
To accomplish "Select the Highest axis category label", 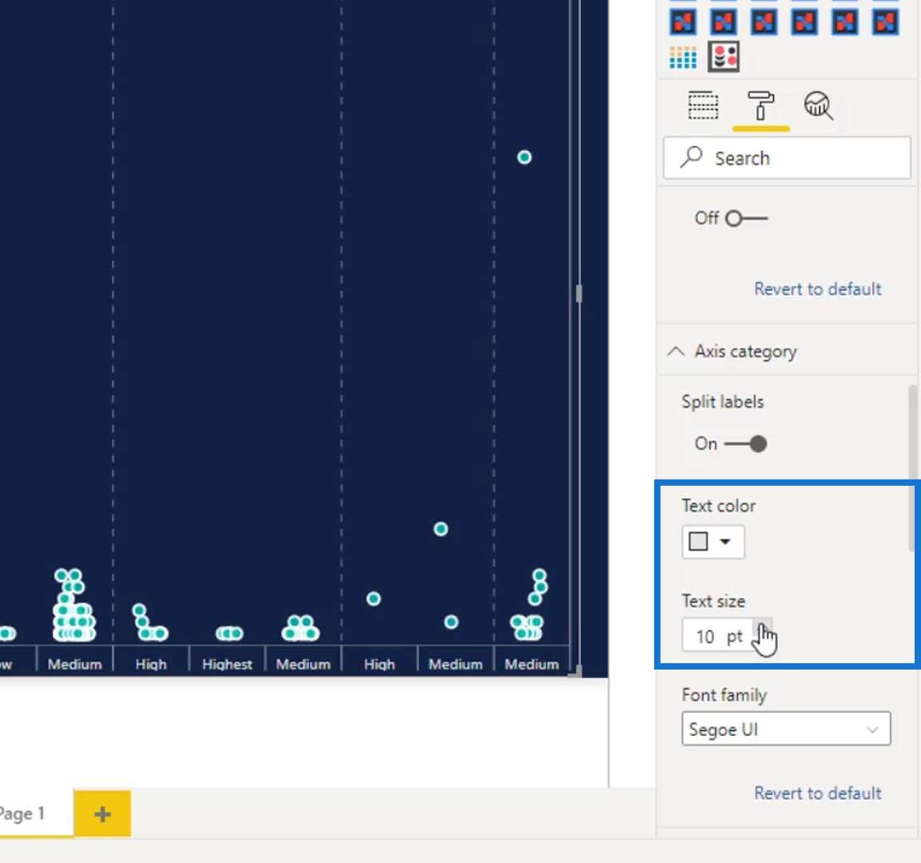I will [227, 664].
